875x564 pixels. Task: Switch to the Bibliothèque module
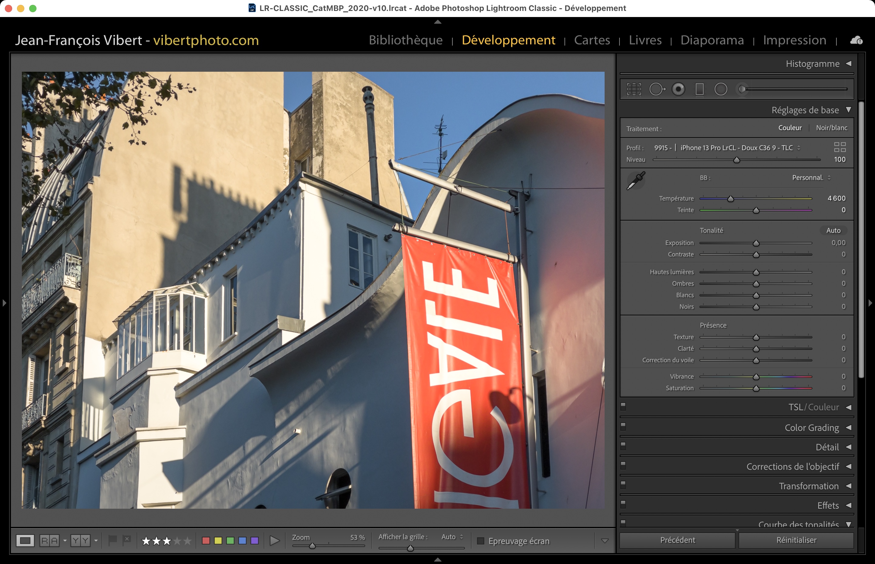[405, 40]
